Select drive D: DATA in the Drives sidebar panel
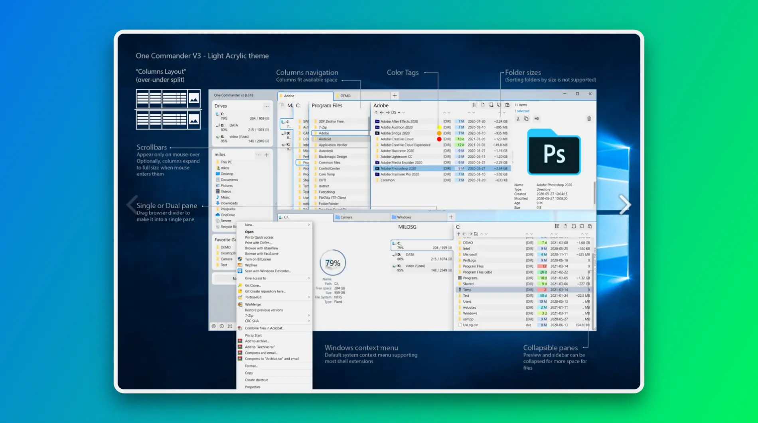758x423 pixels. point(242,127)
